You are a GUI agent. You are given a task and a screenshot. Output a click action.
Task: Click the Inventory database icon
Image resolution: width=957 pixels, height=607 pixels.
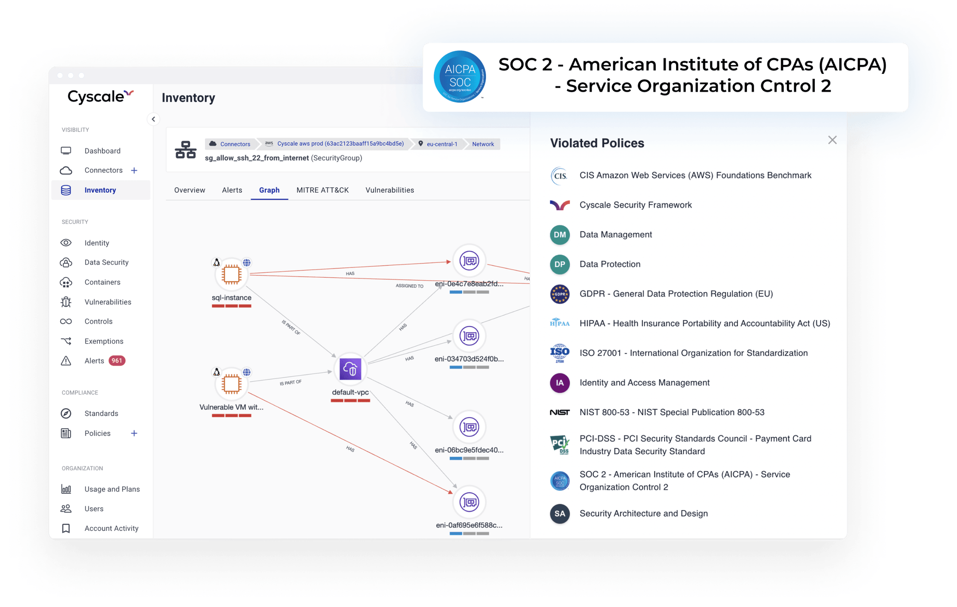pos(66,190)
